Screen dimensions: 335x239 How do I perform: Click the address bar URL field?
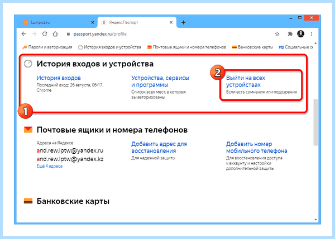[166, 34]
